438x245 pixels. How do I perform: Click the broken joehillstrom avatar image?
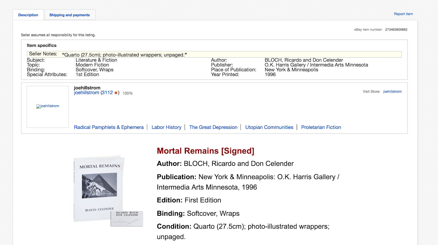(48, 106)
